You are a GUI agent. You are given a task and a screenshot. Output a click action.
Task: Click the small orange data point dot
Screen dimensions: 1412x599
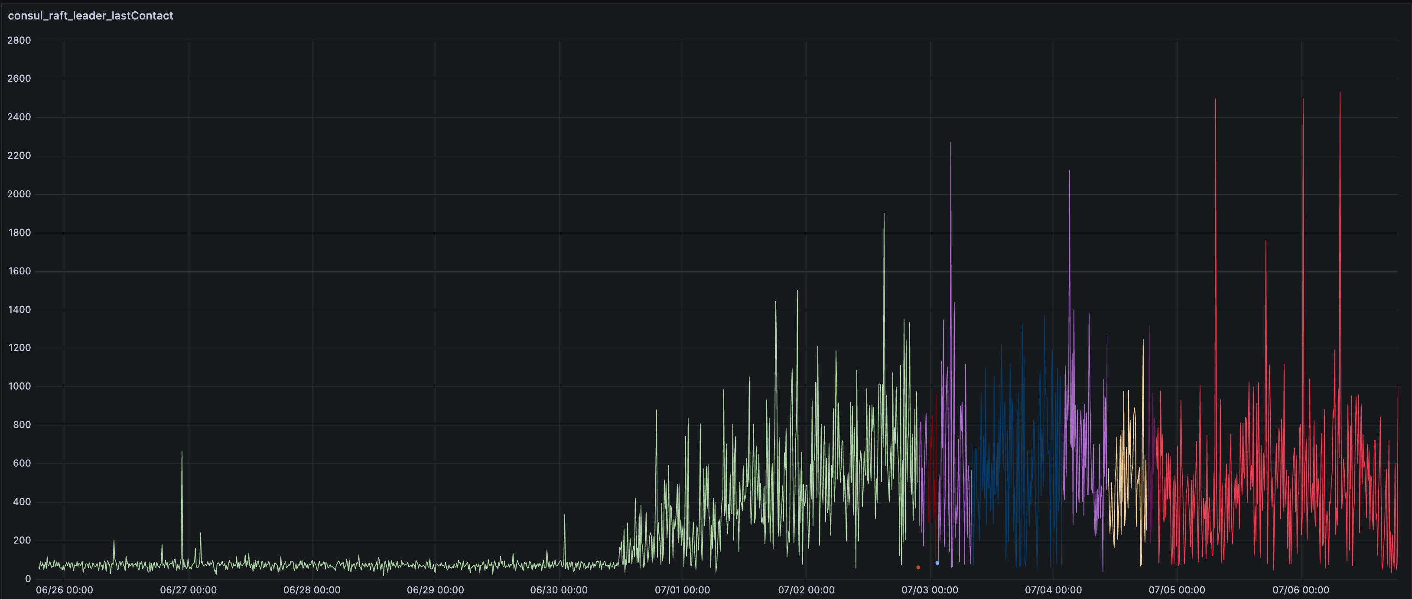[x=918, y=567]
